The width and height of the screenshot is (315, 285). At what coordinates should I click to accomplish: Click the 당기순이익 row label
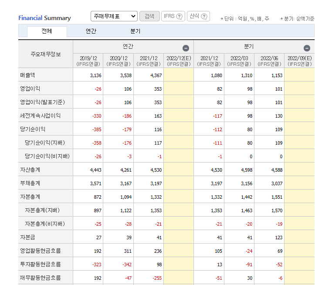33,129
